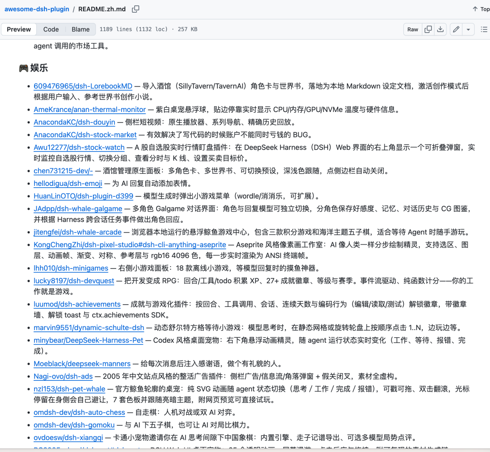490x452 pixels.
Task: Open ovdoesw/dsh-xiangqi link
Action: pyautogui.click(x=68, y=437)
